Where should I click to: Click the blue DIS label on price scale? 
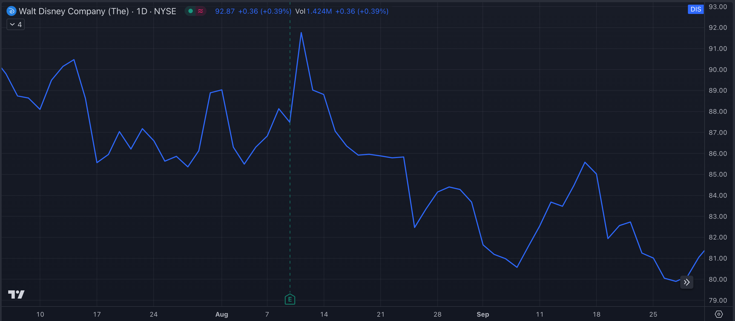click(696, 9)
